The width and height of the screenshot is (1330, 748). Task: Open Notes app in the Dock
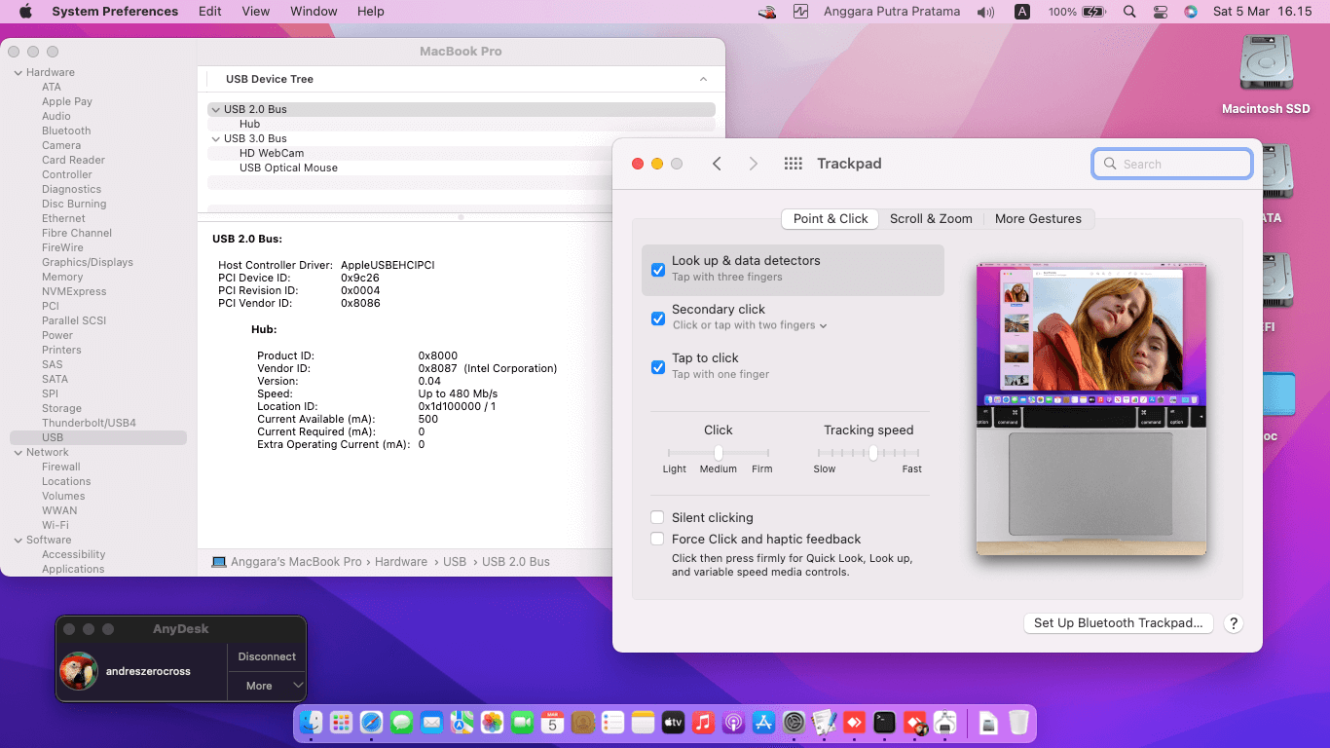point(643,723)
